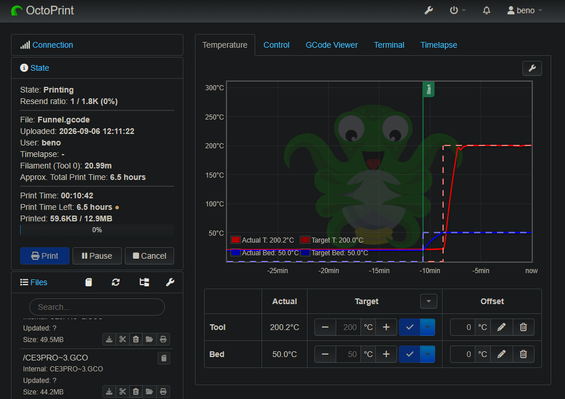This screenshot has height=399, width=565.
Task: Open the Target column dropdown
Action: [x=428, y=301]
